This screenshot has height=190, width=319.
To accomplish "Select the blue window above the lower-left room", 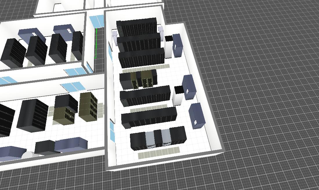I will pyautogui.click(x=71, y=87).
